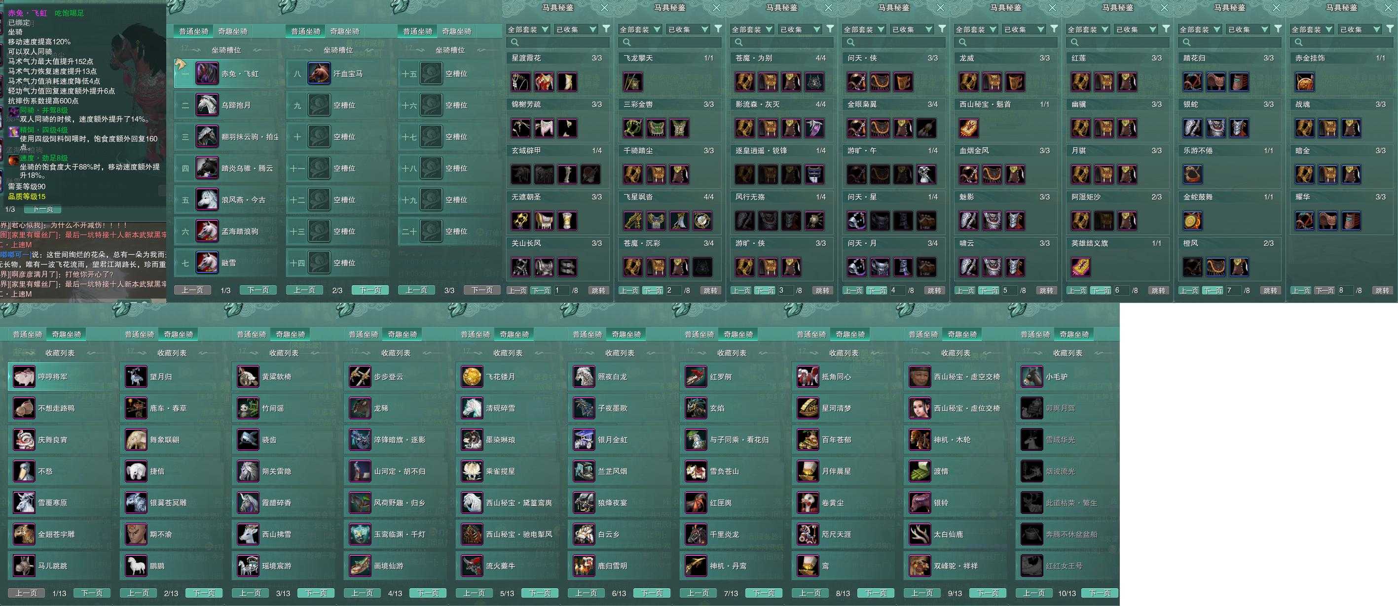Screen dimensions: 1398x606
Task: Open 已收集 dropdown in the 星渡霞花 gear panel
Action: tap(576, 29)
